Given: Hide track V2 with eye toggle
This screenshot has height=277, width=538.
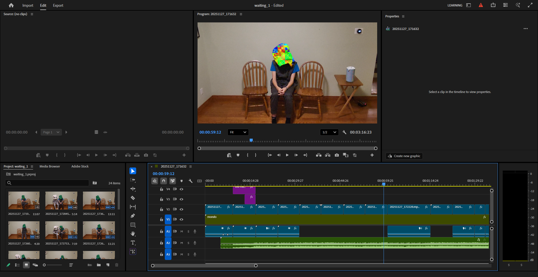Looking at the screenshot, I should [182, 209].
